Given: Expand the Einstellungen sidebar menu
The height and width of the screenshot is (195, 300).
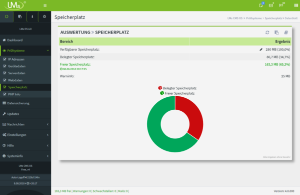Looking at the screenshot, I should tap(25, 135).
